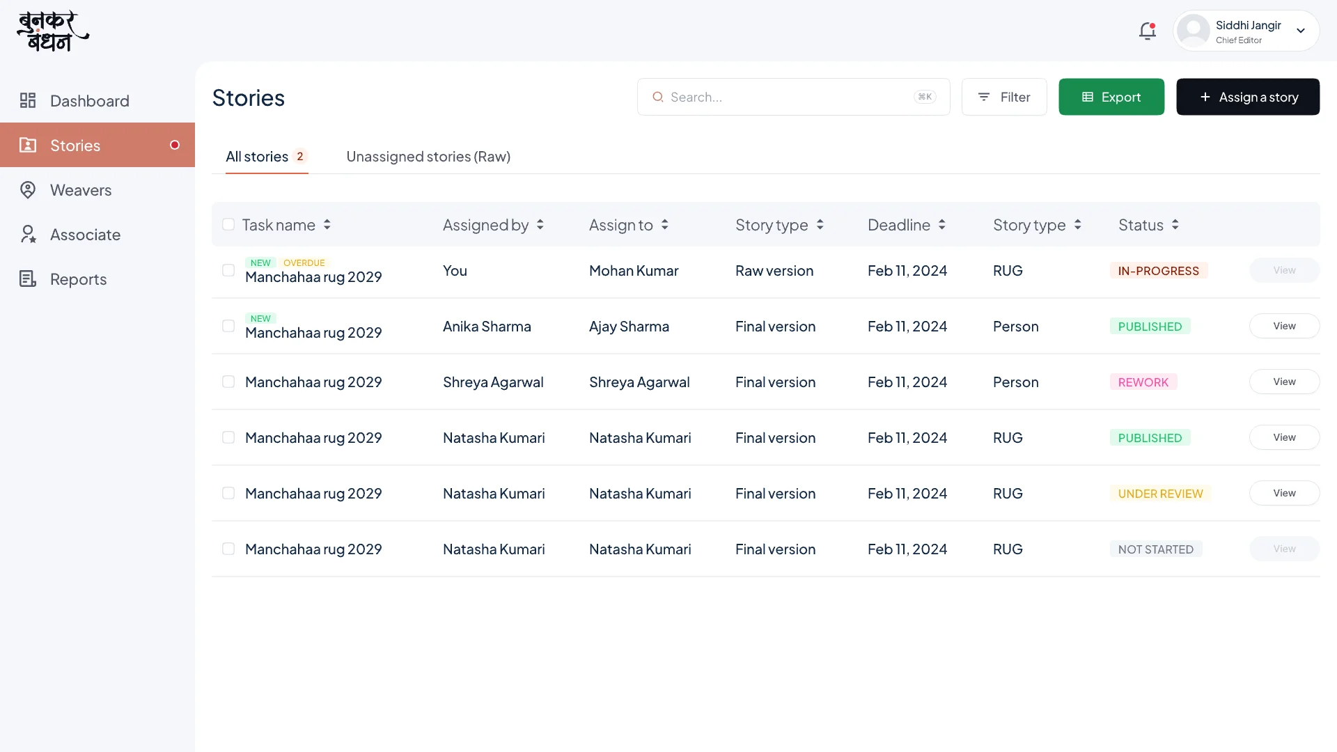
Task: Check the row assigned to Mohan Kumar
Action: pyautogui.click(x=228, y=270)
